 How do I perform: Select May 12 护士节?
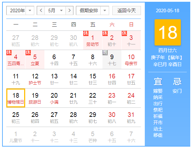click(x=35, y=79)
